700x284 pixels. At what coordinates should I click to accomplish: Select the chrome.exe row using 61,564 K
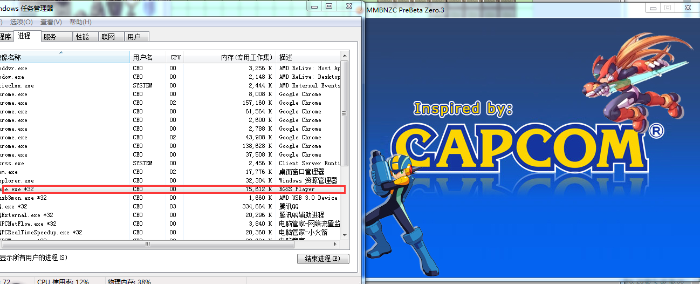(170, 112)
